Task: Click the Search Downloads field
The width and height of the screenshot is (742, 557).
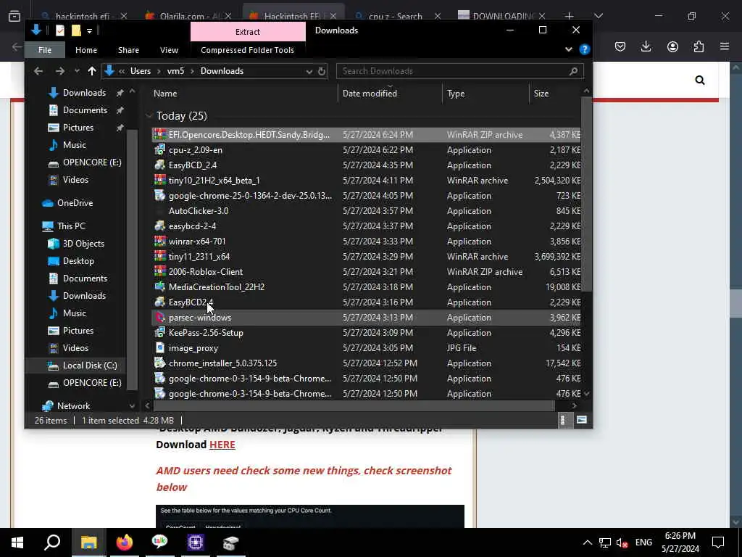Action: coord(459,71)
